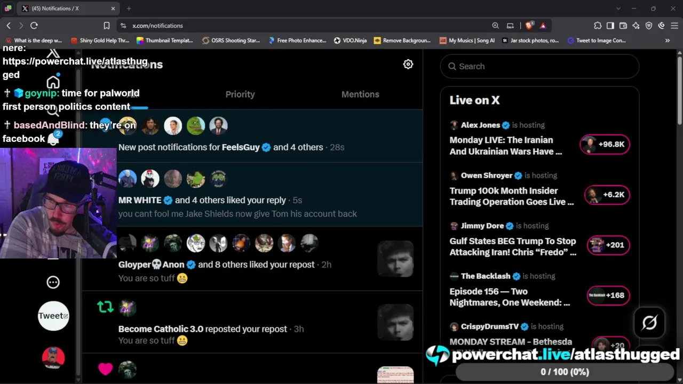The image size is (683, 384).
Task: Open the account profile avatar in X sidebar
Action: (53, 358)
